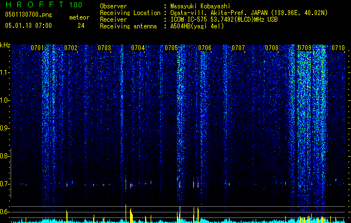Click the Receiver field label
The height and width of the screenshot is (223, 351).
[113, 20]
